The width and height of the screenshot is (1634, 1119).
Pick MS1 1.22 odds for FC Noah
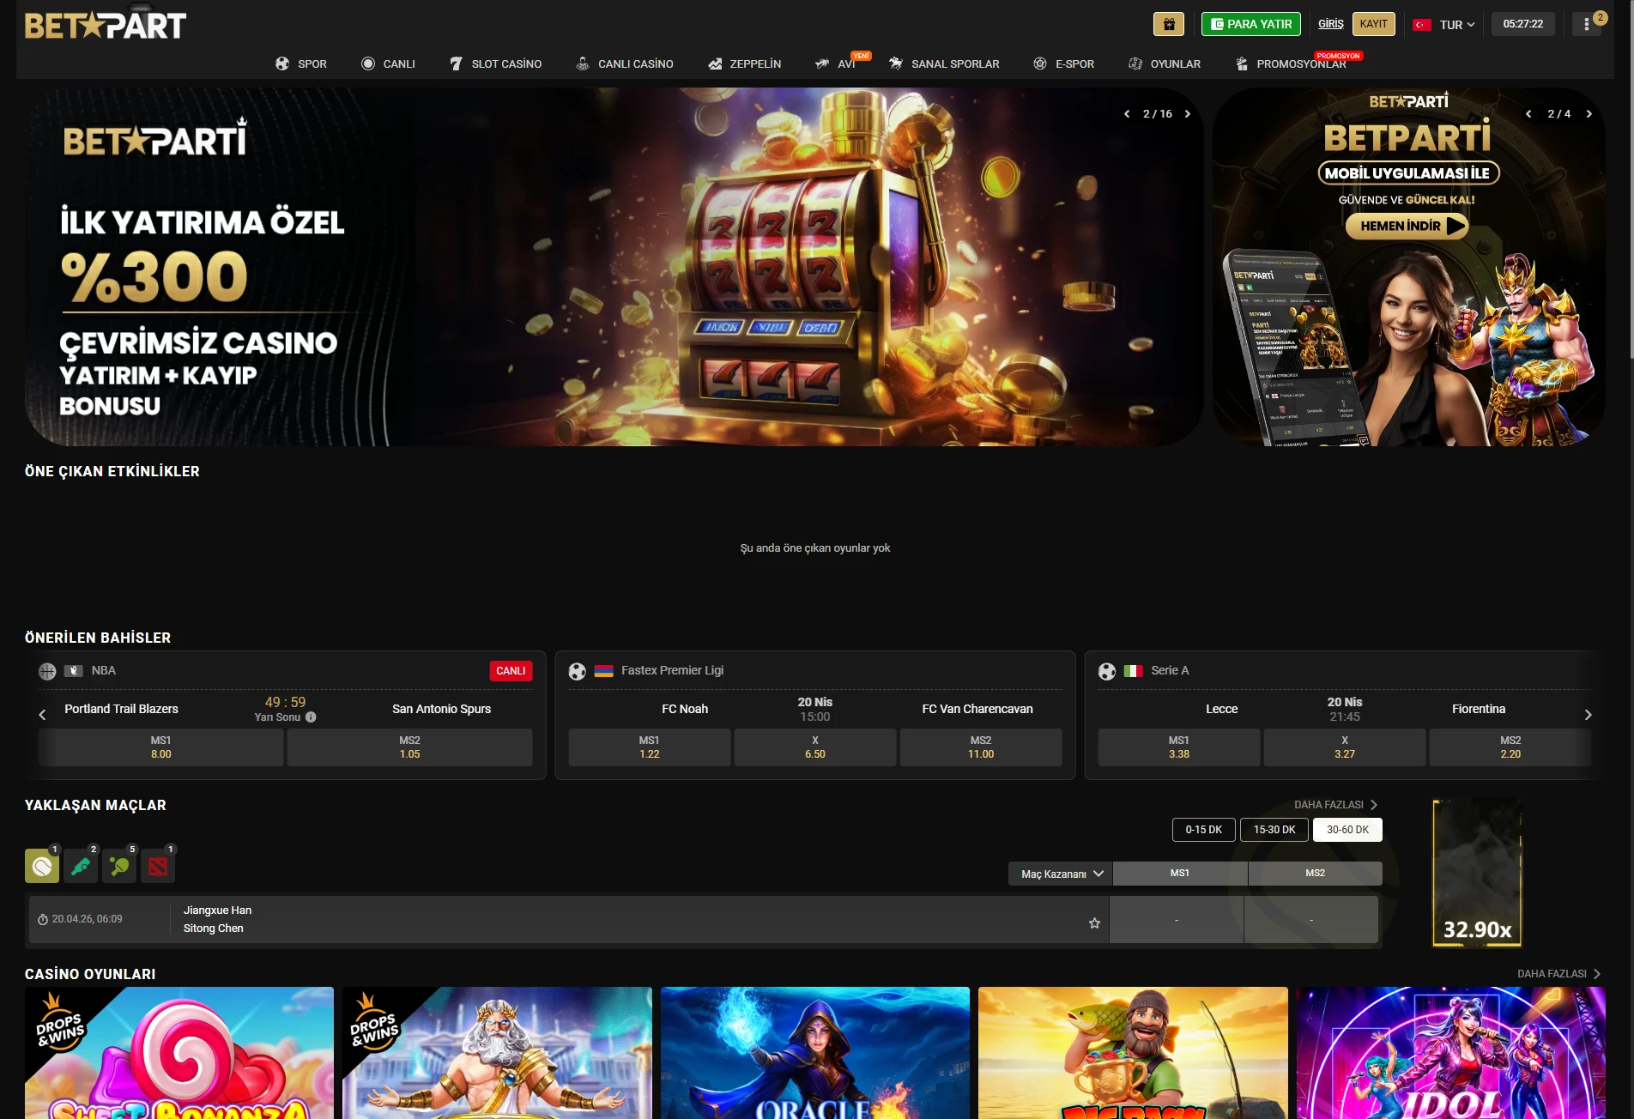click(650, 747)
